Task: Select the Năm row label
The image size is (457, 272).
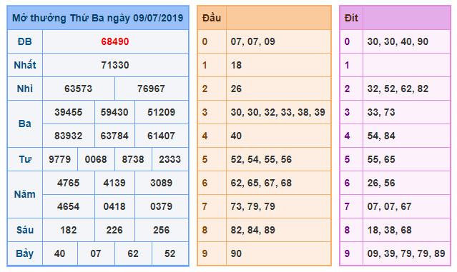Action: pyautogui.click(x=25, y=194)
